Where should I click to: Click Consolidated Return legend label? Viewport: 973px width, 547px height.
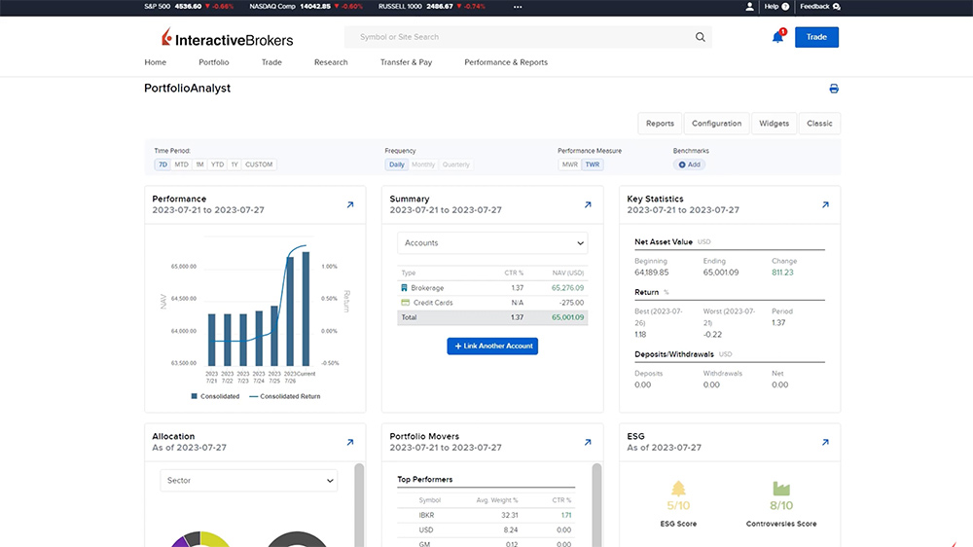click(290, 396)
